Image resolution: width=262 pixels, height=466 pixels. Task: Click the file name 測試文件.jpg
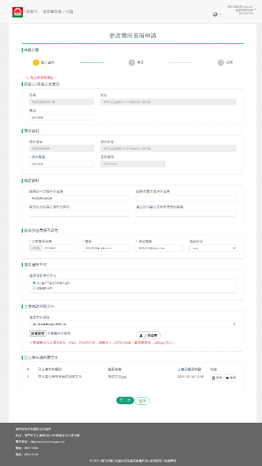pyautogui.click(x=117, y=376)
